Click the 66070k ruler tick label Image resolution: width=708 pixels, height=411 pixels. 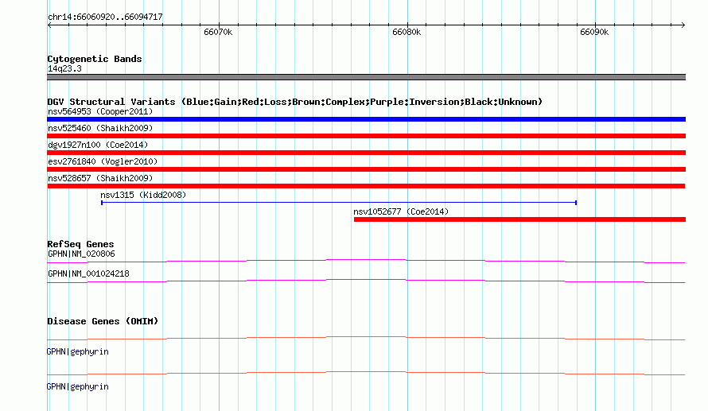(x=218, y=32)
